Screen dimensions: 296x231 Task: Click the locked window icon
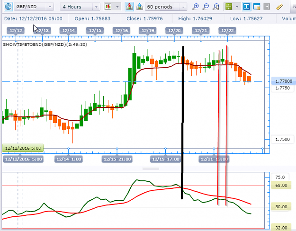coord(257,7)
